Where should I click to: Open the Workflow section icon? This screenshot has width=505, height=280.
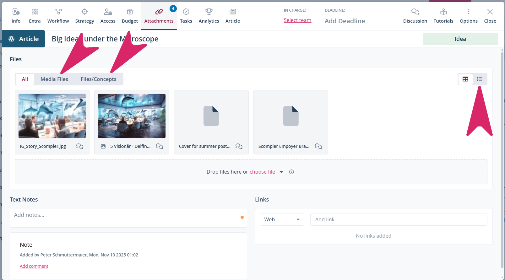(x=58, y=12)
